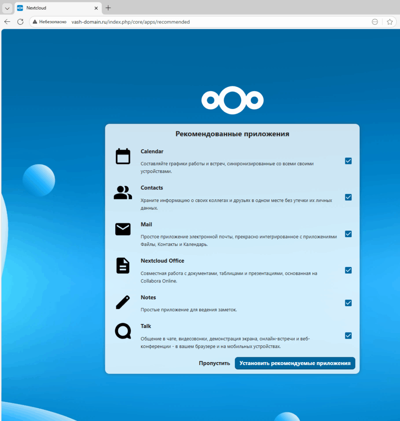This screenshot has width=400, height=421.
Task: Click the not-secure warning triangle icon
Action: 35,22
